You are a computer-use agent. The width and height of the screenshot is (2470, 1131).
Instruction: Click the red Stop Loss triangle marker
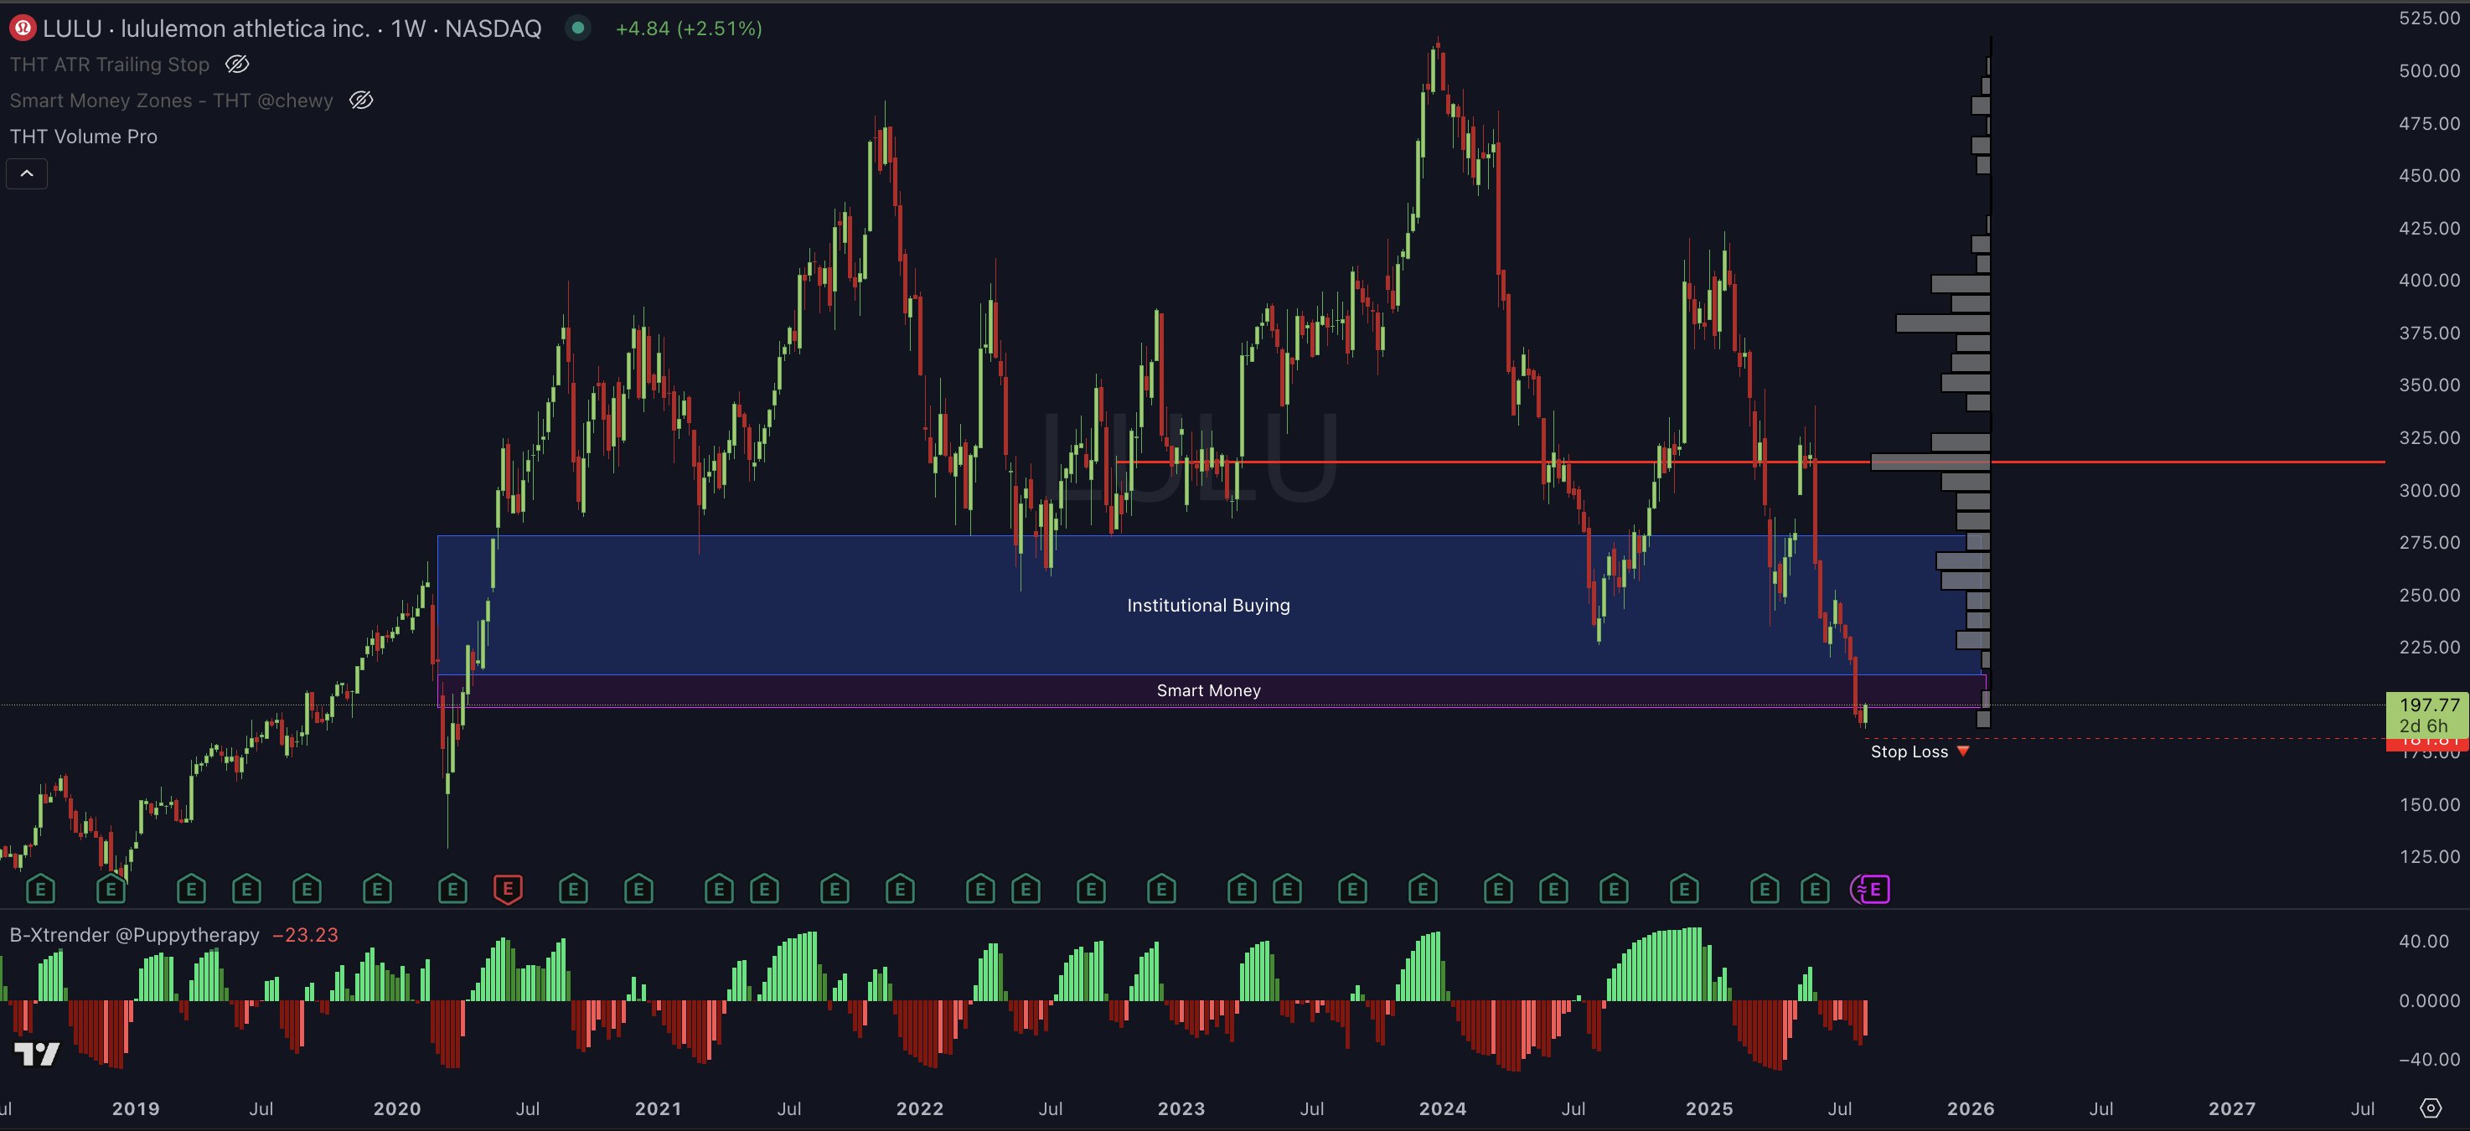pos(1963,751)
